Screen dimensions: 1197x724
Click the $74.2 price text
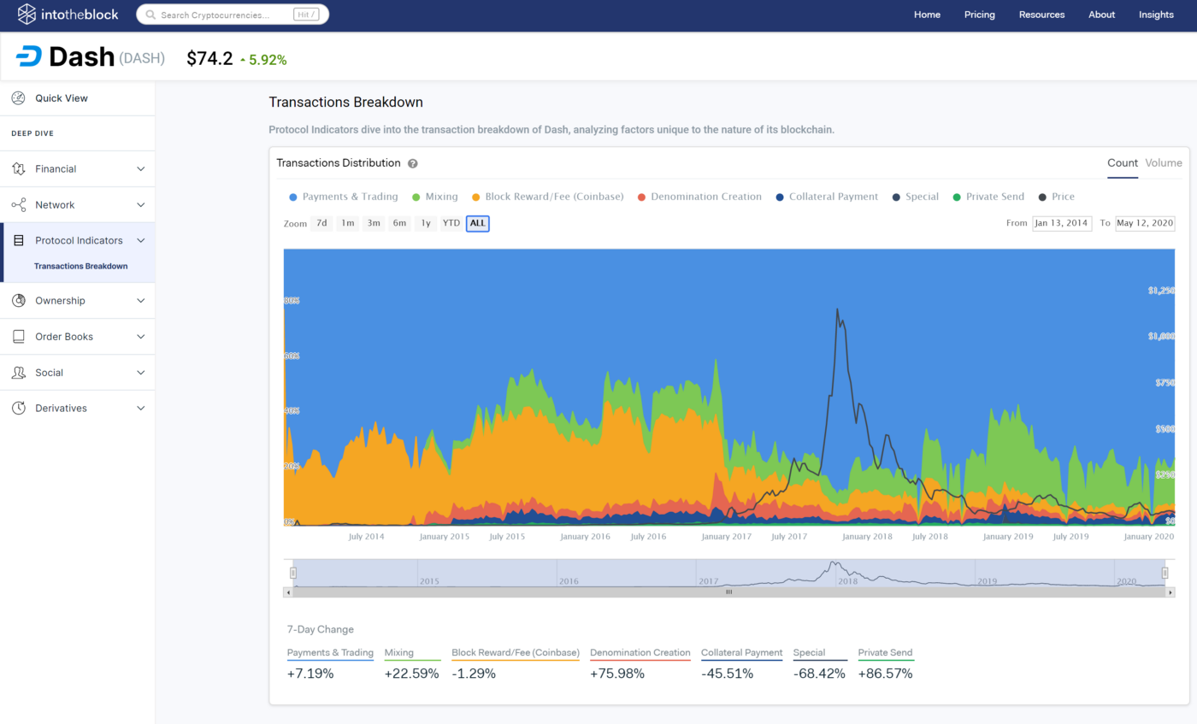210,58
